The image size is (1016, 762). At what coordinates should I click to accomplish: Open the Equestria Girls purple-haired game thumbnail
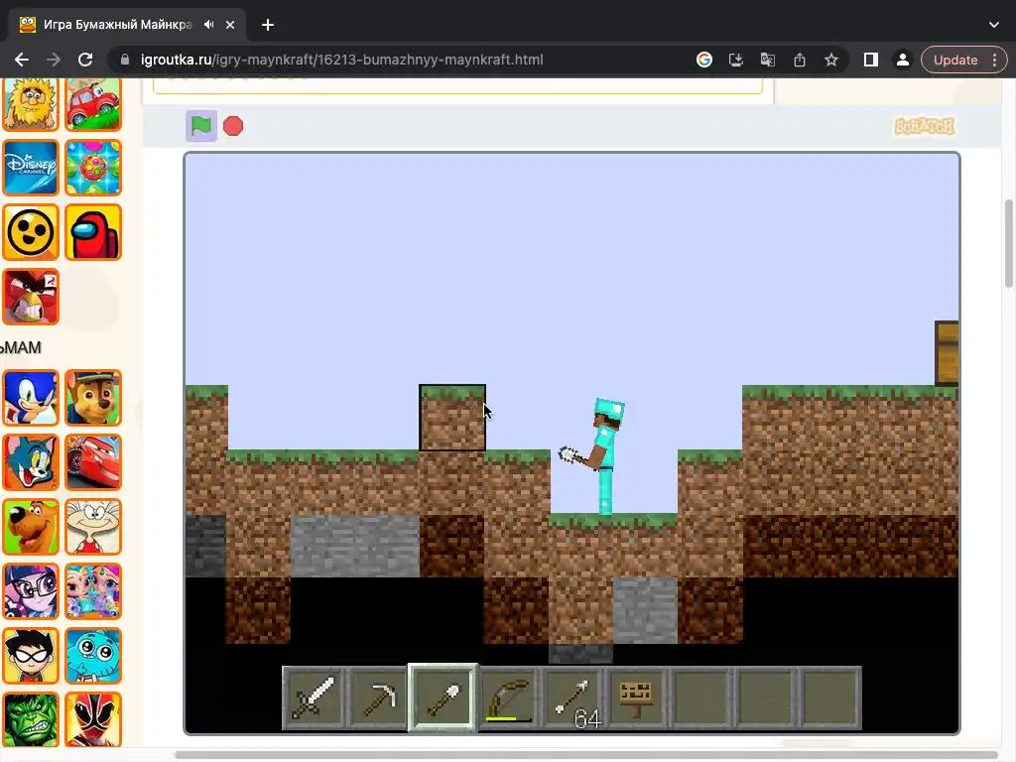[31, 591]
